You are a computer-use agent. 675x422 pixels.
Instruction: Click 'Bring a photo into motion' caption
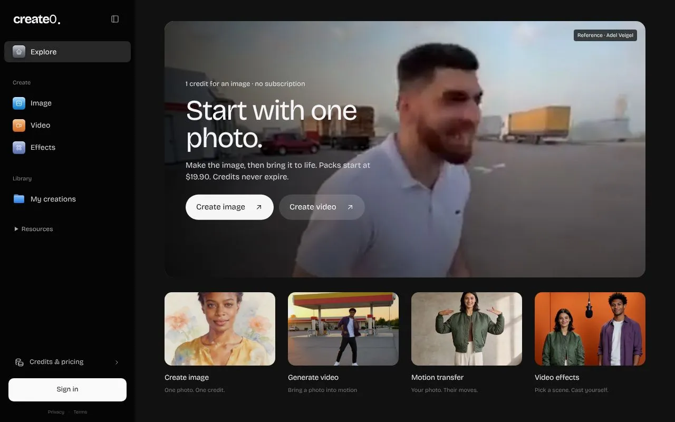[x=322, y=390]
